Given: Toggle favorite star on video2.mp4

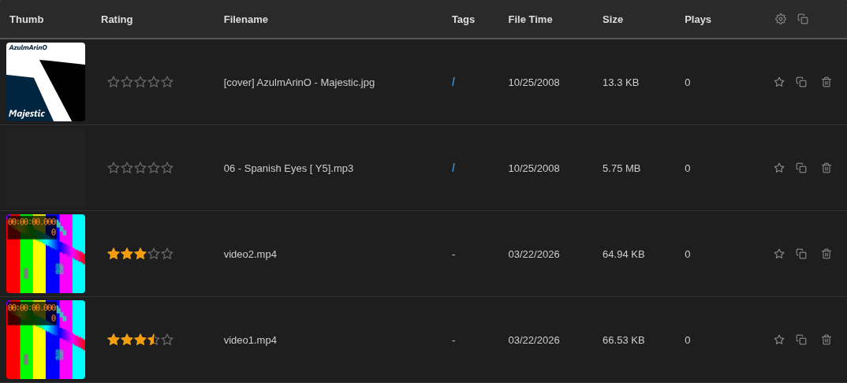Looking at the screenshot, I should (x=779, y=254).
